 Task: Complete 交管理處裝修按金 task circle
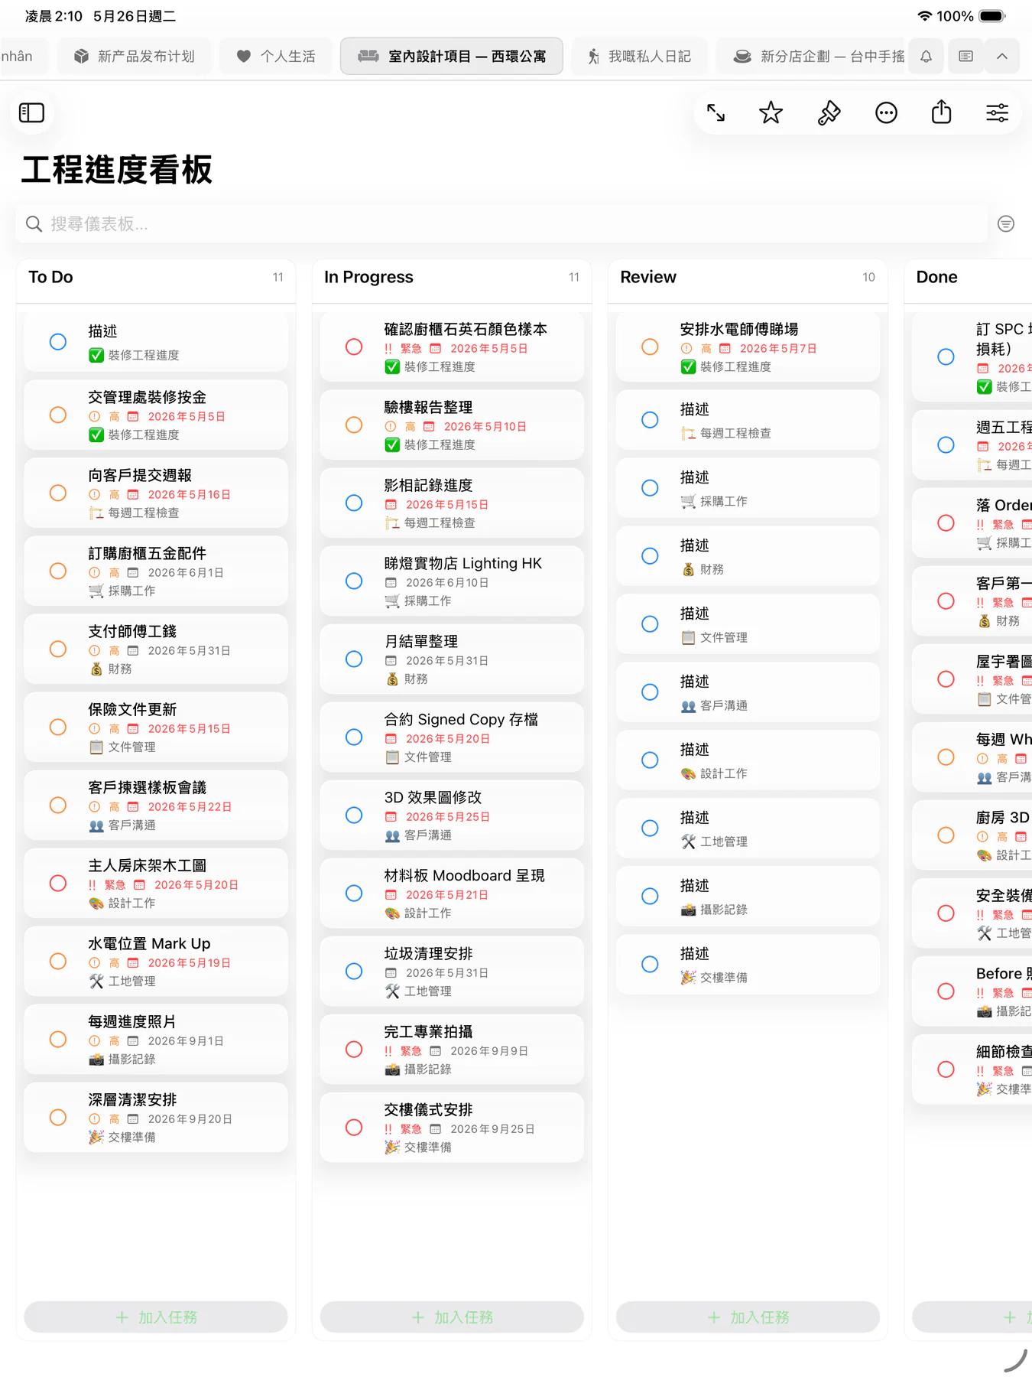point(58,415)
